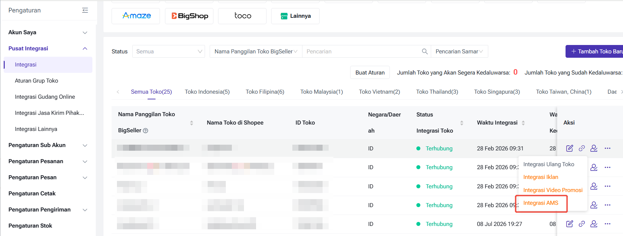Click user icon in fourth store row
The width and height of the screenshot is (623, 236).
click(x=594, y=205)
